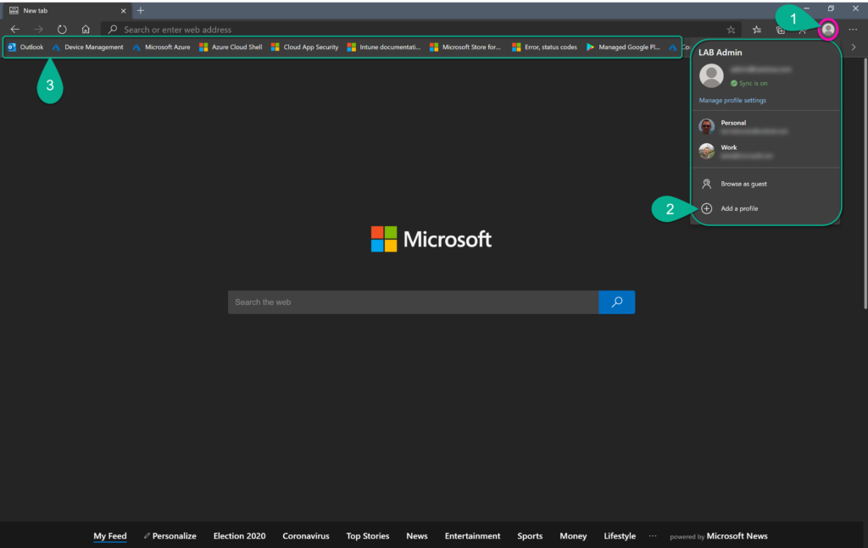Open the Collections icon in toolbar
The image size is (868, 548).
pyautogui.click(x=780, y=30)
